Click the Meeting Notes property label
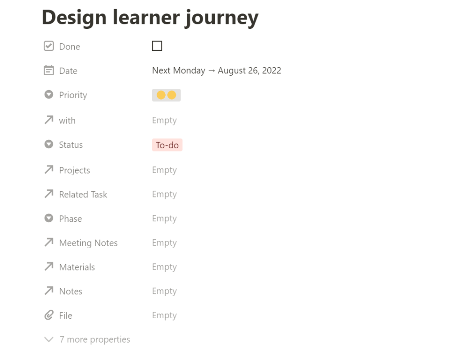 click(x=88, y=243)
